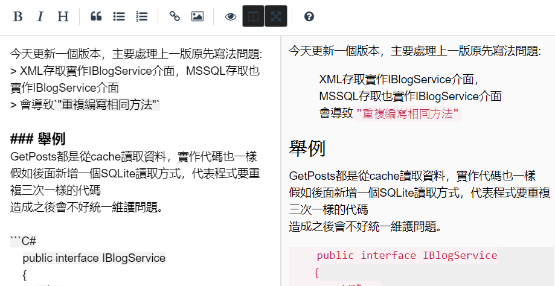555x286 pixels.
Task: Click the '> 會導致' quote line in the editor
Action: (85, 105)
